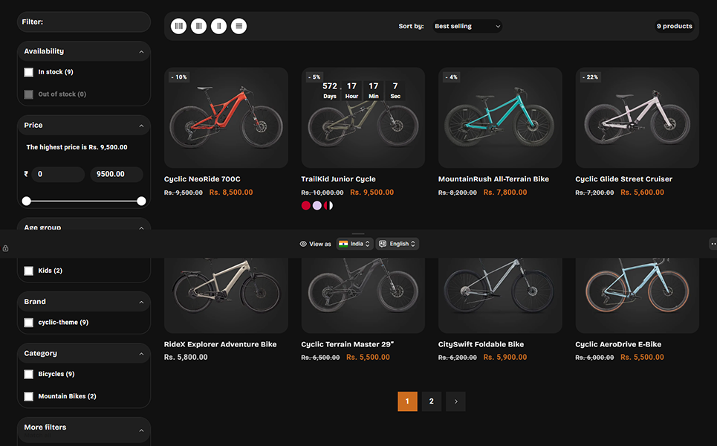Click the eye icon beside View as
The height and width of the screenshot is (446, 717).
[303, 244]
